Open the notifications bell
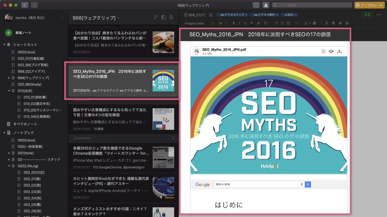 pos(266,5)
